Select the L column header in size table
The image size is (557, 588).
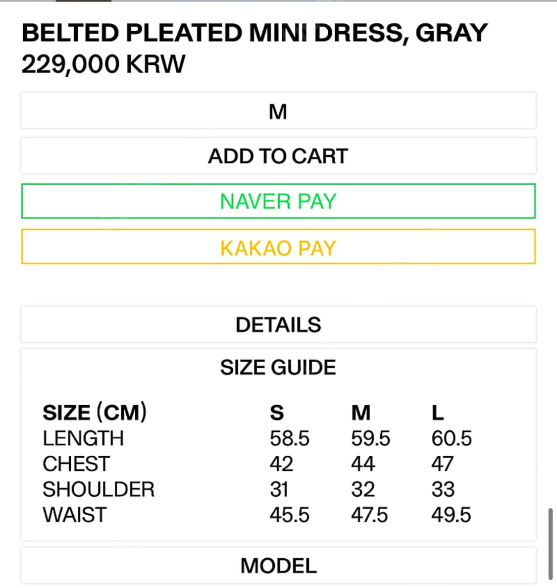tap(438, 412)
